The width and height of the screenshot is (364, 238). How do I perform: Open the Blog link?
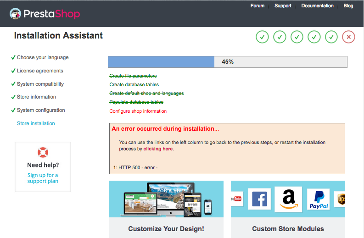(x=348, y=6)
